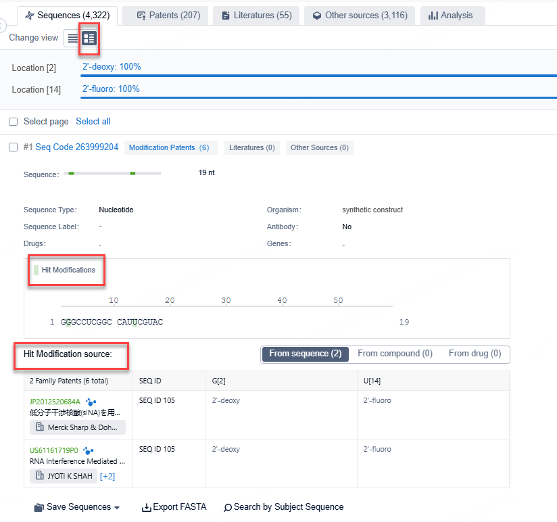Image resolution: width=557 pixels, height=522 pixels.
Task: Switch to list view icon
Action: click(x=72, y=39)
